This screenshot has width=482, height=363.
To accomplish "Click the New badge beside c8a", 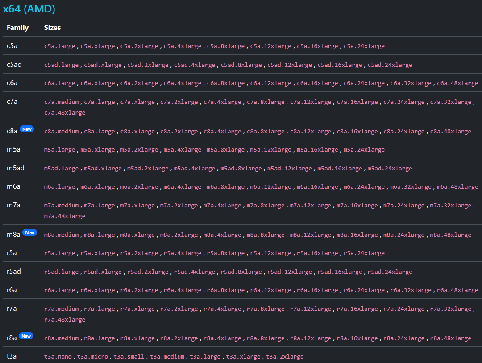I will (x=27, y=129).
